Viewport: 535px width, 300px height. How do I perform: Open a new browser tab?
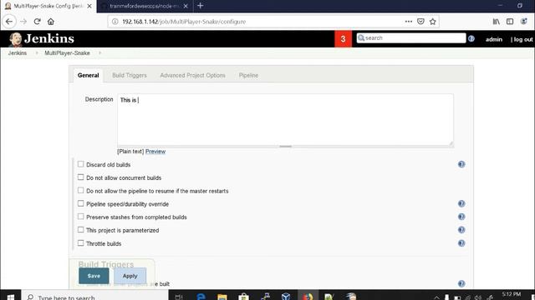coord(201,6)
